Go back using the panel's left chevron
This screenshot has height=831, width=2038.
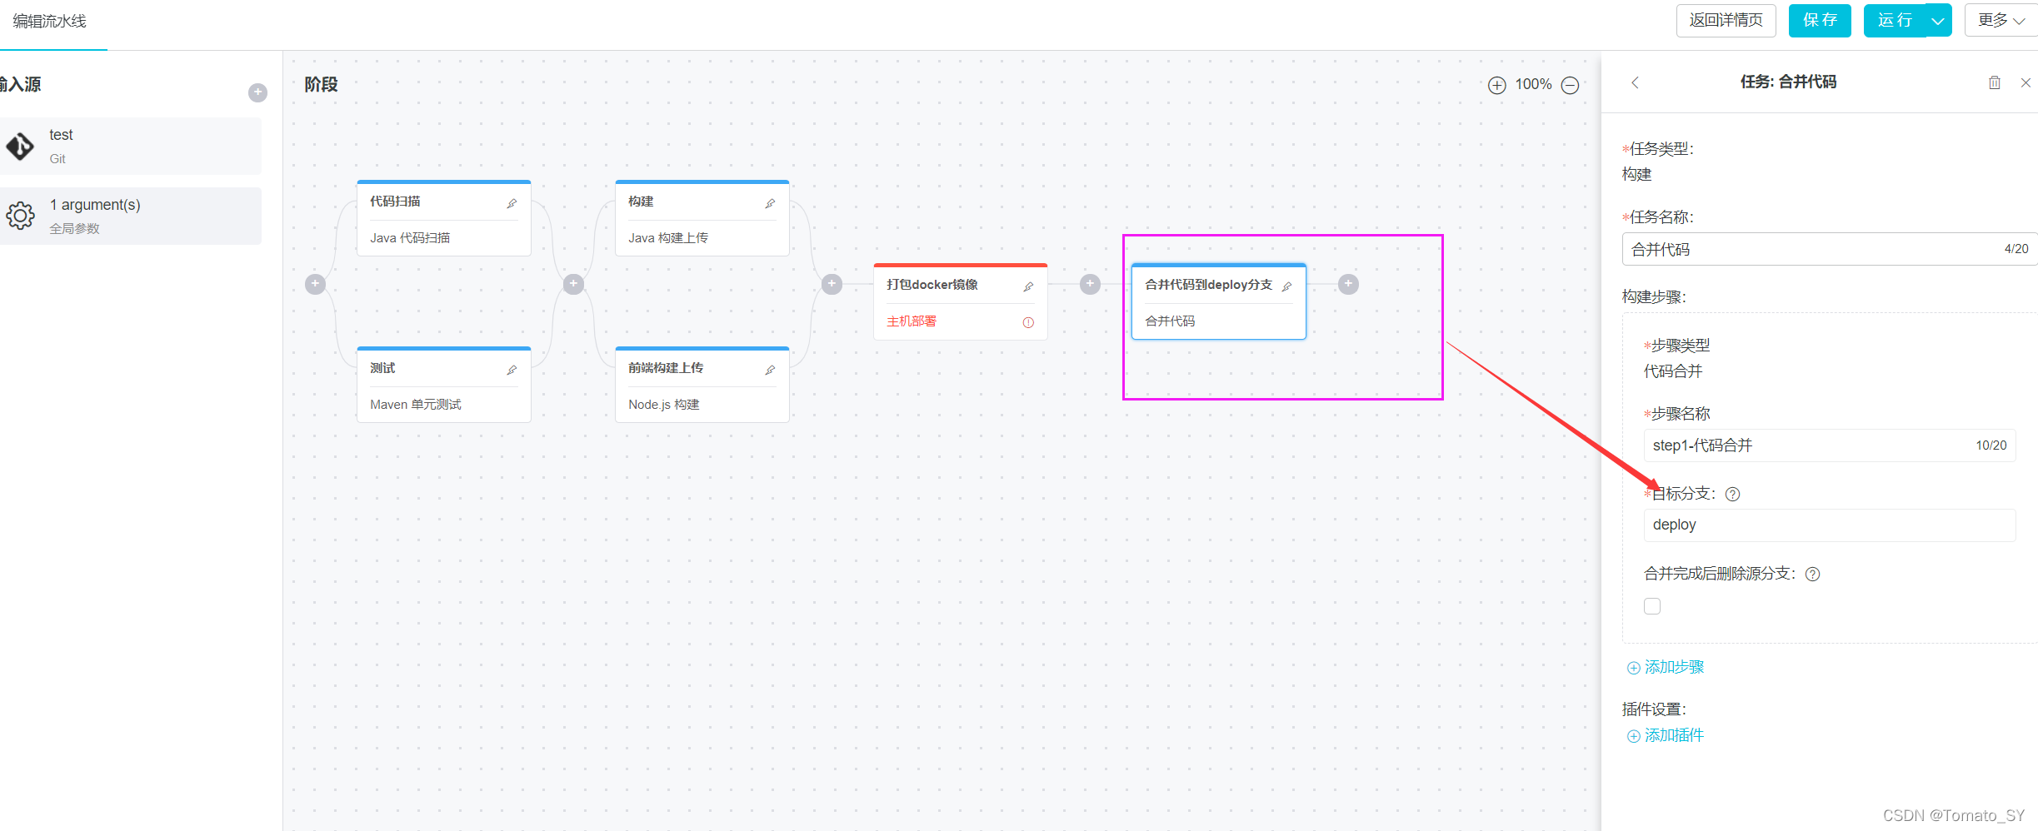[1635, 82]
